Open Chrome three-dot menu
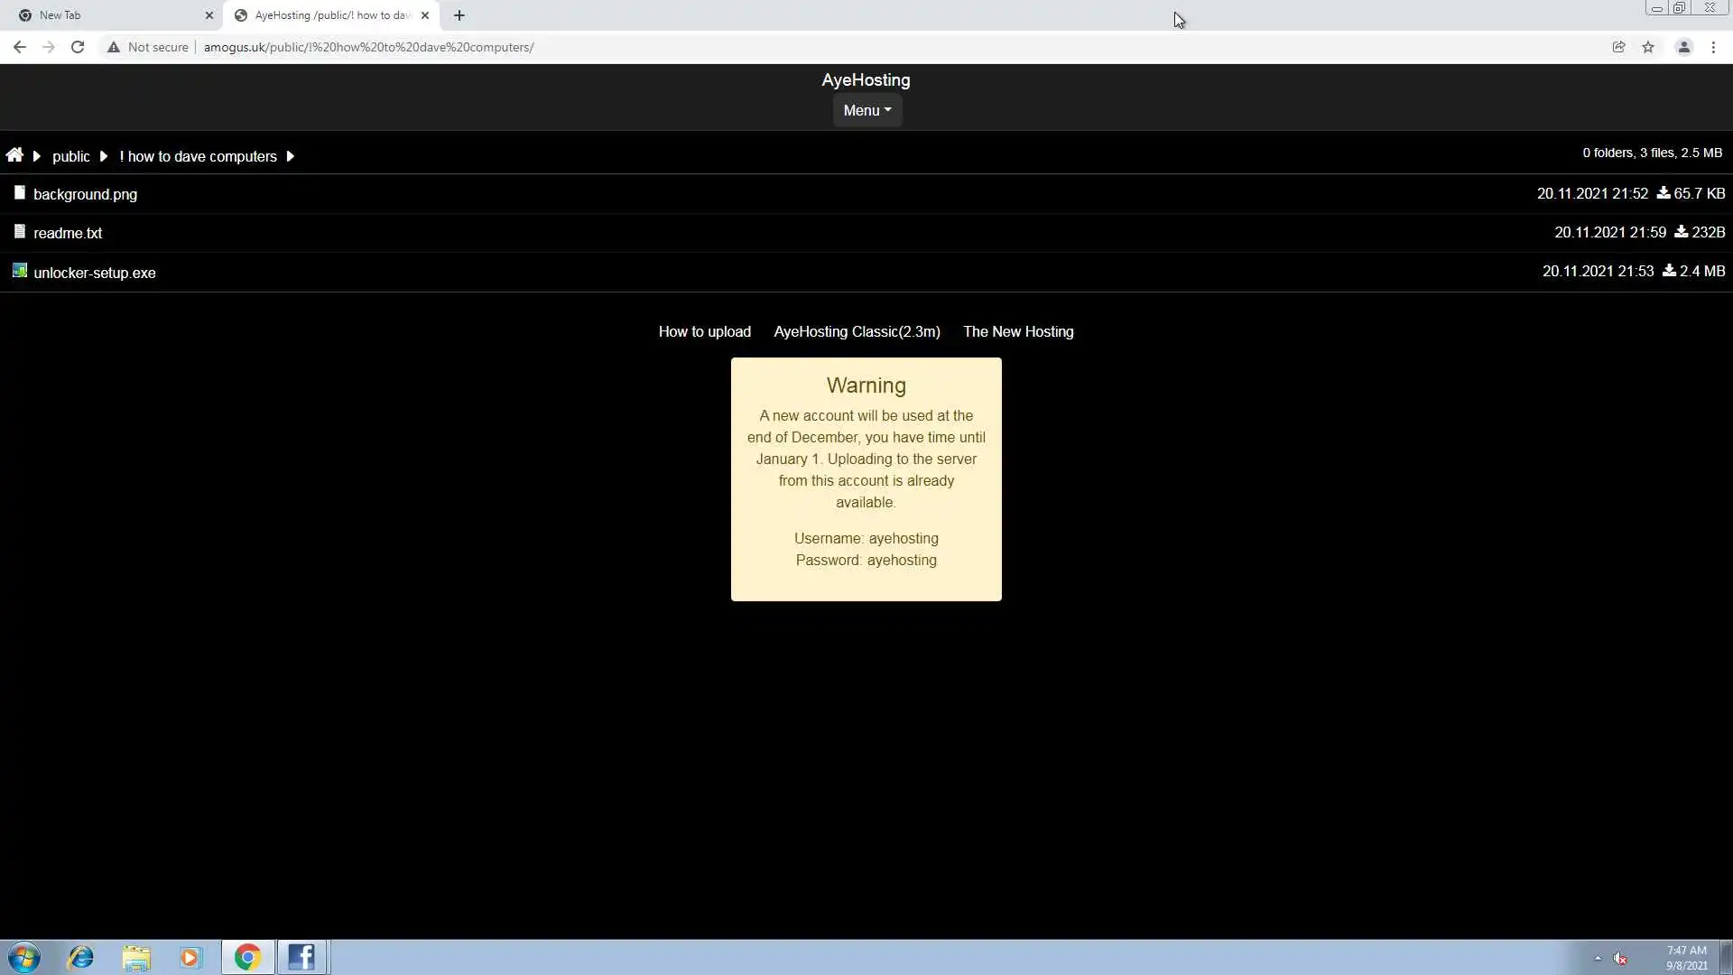This screenshot has width=1733, height=975. pyautogui.click(x=1713, y=47)
